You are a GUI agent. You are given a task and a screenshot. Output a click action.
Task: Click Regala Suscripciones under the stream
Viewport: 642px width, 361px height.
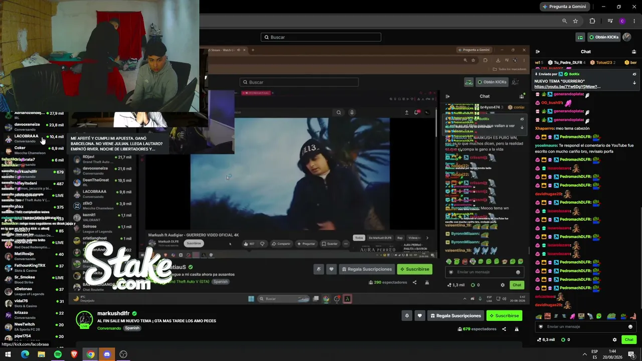tap(455, 315)
